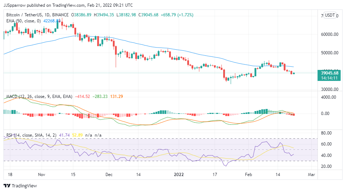Click the 80.00 level on RSI scale
The image size is (346, 192).
[x=326, y=133]
